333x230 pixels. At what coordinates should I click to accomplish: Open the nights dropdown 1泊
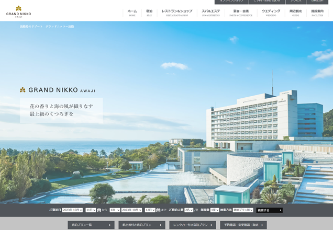click(115, 210)
